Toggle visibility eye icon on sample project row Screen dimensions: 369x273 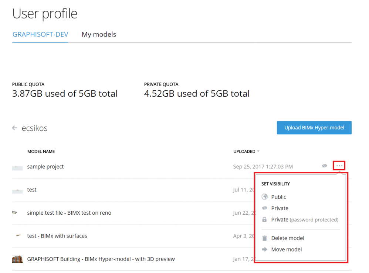click(x=324, y=166)
